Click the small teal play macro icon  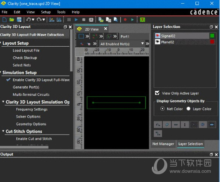coord(132,19)
